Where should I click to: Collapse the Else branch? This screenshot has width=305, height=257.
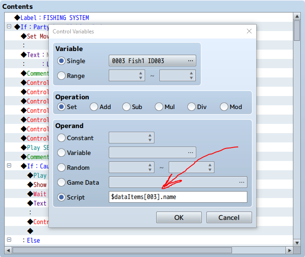9,239
